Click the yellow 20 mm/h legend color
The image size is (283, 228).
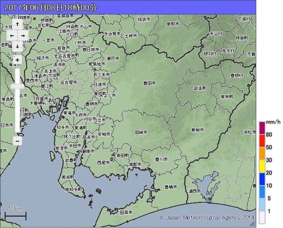click(x=262, y=166)
